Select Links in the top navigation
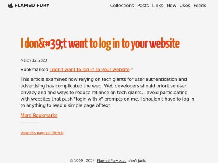This screenshot has height=163, width=218. (x=157, y=6)
